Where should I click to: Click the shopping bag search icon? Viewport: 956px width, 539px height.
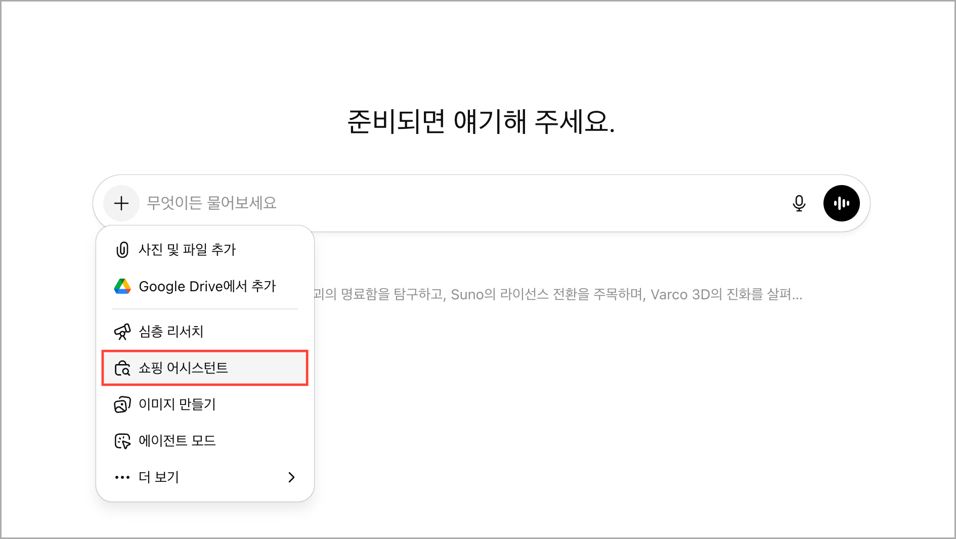[122, 368]
